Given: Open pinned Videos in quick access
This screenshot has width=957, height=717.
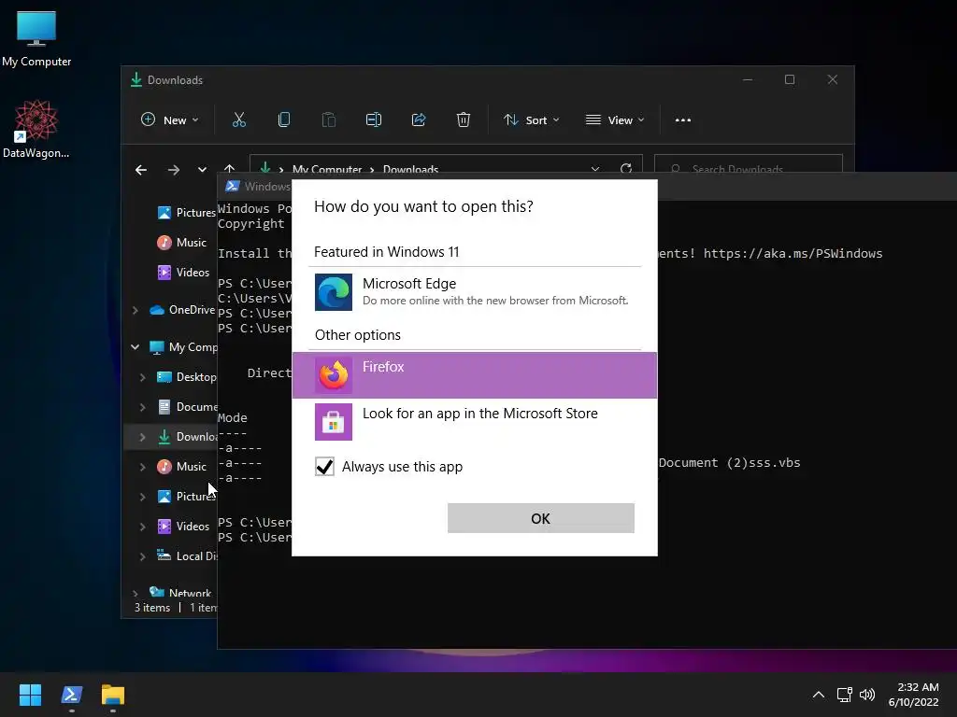Looking at the screenshot, I should 183,272.
